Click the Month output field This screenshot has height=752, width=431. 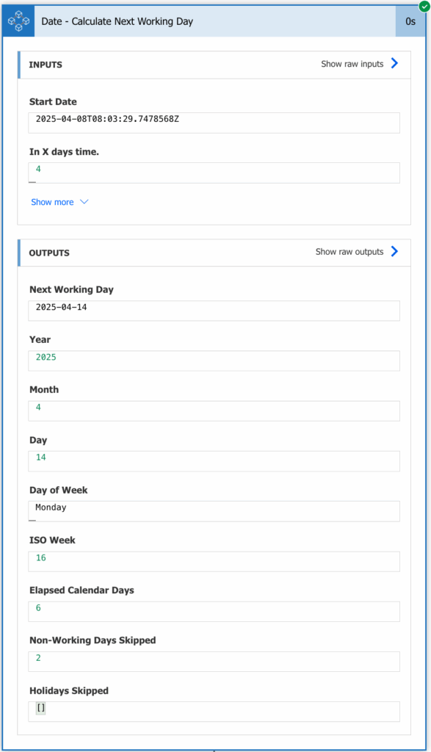pyautogui.click(x=214, y=411)
